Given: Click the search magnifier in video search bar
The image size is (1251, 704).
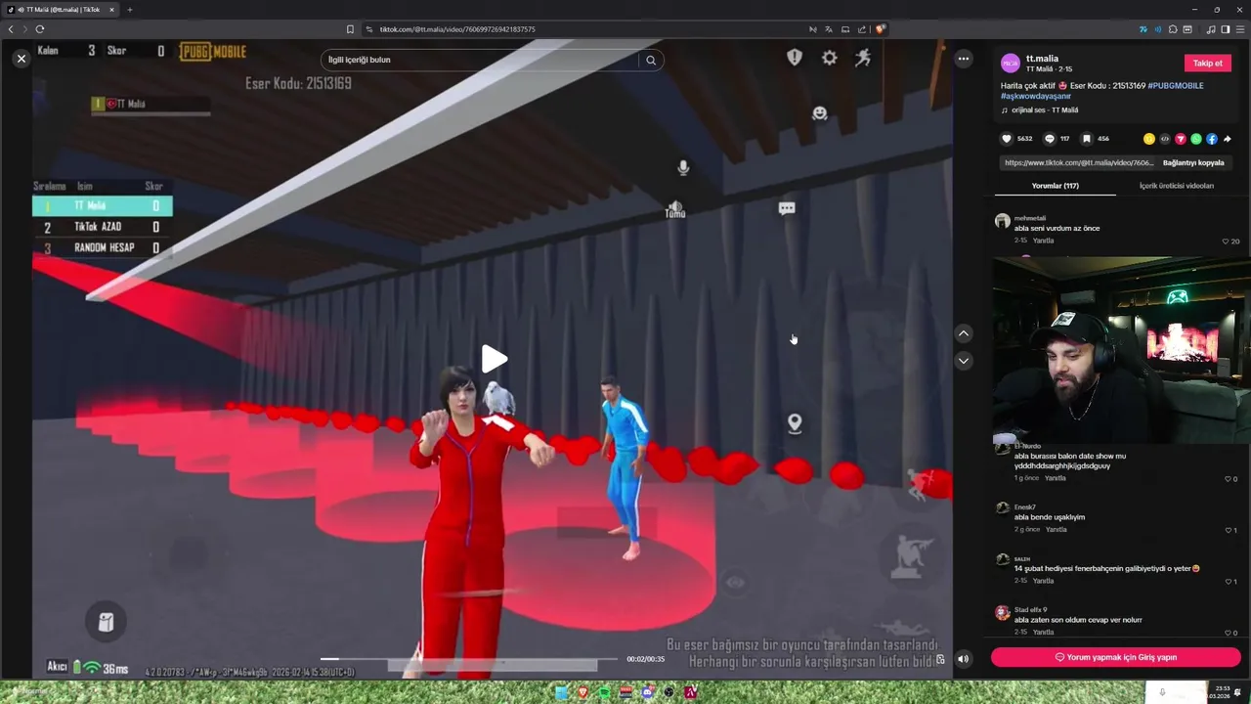Looking at the screenshot, I should click(x=651, y=60).
